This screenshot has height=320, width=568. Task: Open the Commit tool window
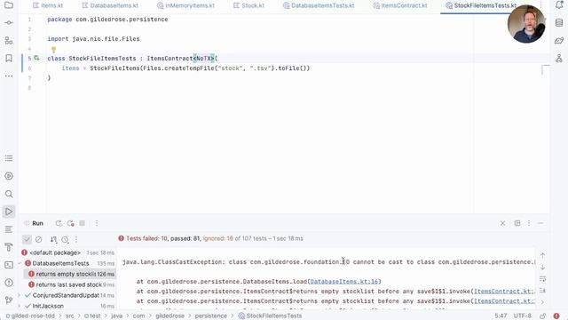pos(9,23)
